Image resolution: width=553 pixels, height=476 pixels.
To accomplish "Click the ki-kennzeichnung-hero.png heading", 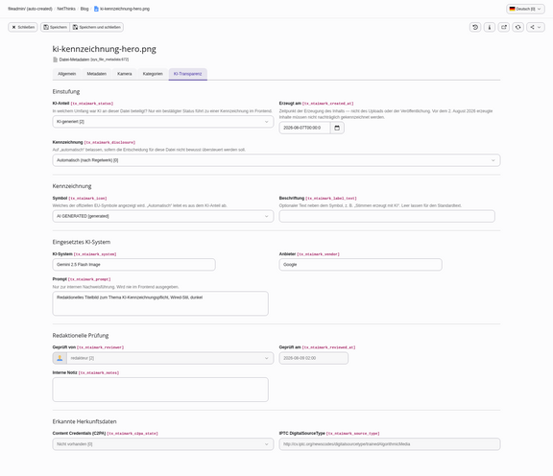I will 105,49.
